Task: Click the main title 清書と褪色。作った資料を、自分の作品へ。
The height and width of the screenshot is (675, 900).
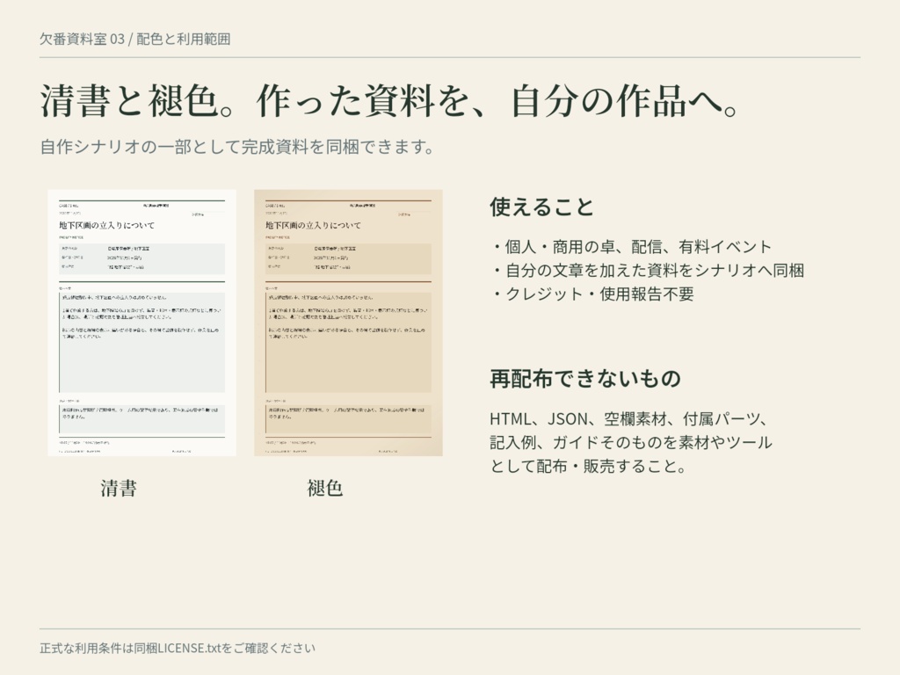Action: 389,101
